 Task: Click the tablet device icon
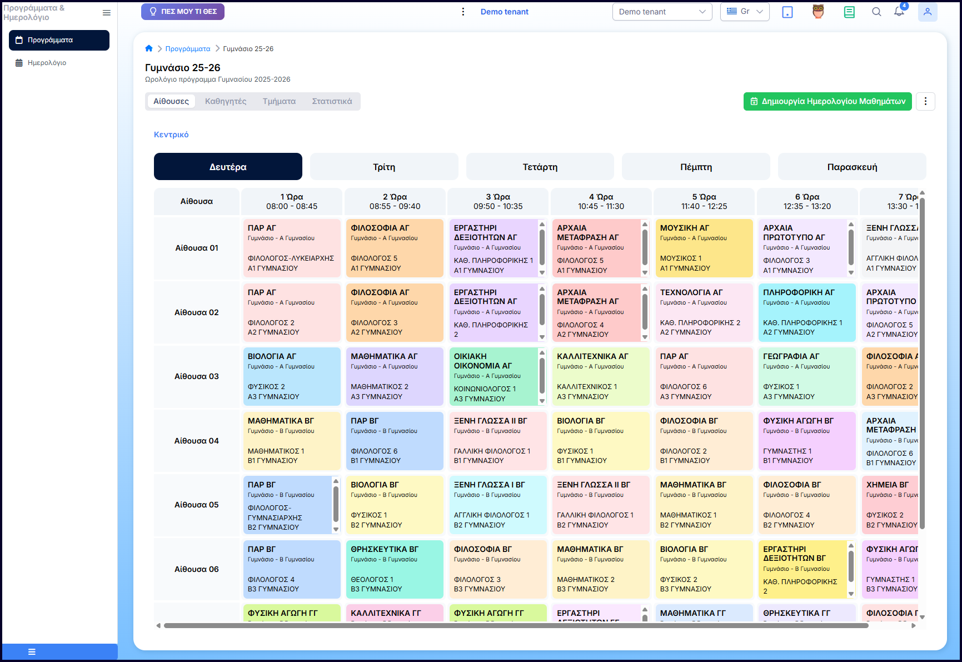pyautogui.click(x=787, y=12)
